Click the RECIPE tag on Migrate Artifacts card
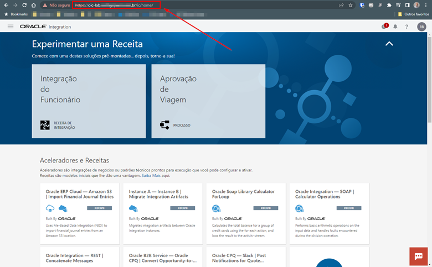This screenshot has height=267, width=432. (x=183, y=208)
